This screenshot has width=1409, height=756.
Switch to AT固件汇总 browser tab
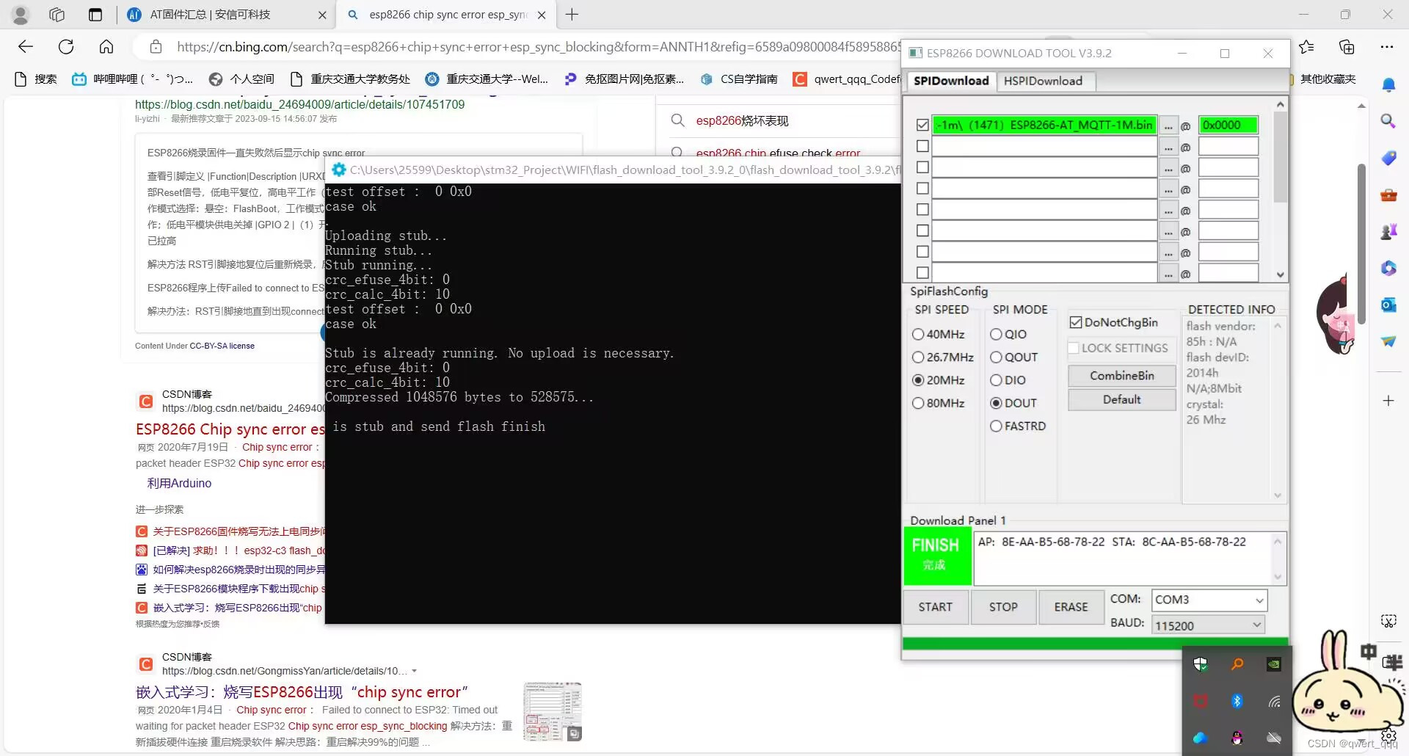(x=227, y=15)
